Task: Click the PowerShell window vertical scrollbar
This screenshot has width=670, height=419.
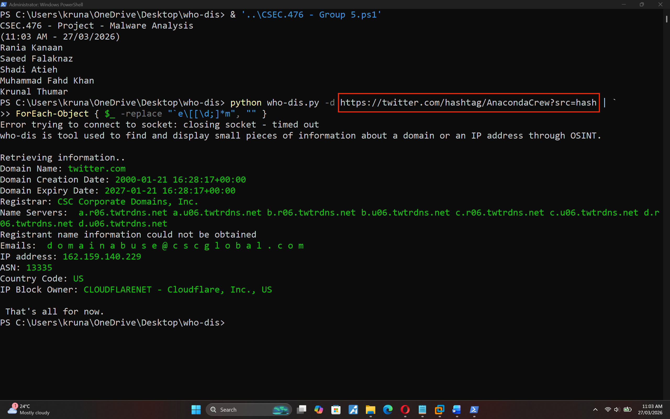Action: [x=666, y=19]
